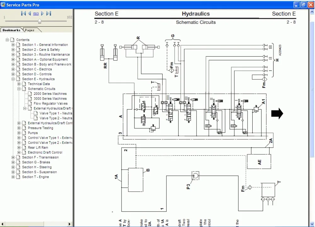Viewport: 315px width, 227px height.
Task: Click page icon beside Flow Regulator Valves
Action: click(30, 104)
